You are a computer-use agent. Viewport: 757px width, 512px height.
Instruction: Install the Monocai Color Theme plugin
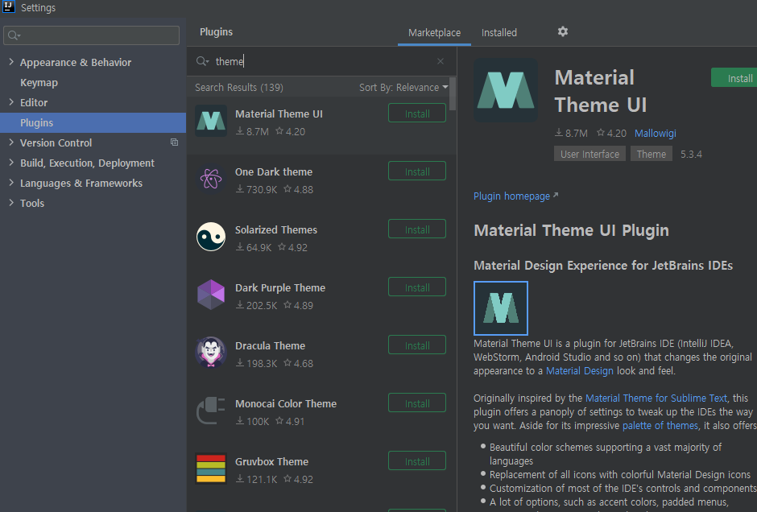click(x=416, y=403)
